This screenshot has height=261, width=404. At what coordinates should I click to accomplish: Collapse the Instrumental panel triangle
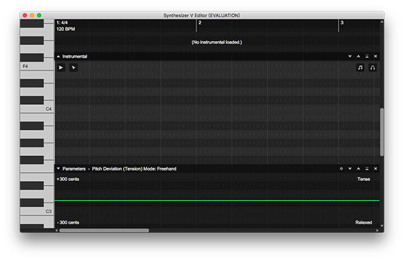(x=58, y=57)
